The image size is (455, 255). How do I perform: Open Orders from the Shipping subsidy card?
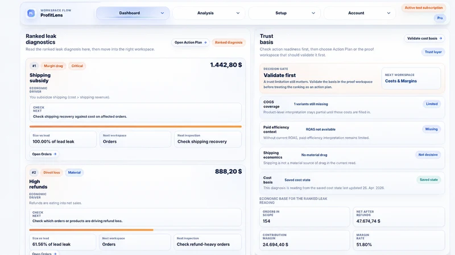pyautogui.click(x=44, y=154)
